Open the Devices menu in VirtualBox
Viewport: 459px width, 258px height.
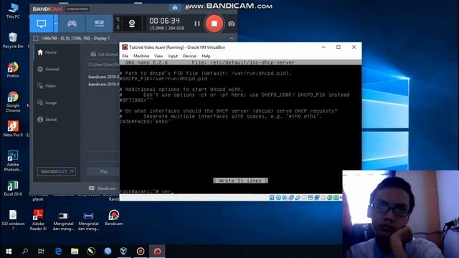click(189, 56)
